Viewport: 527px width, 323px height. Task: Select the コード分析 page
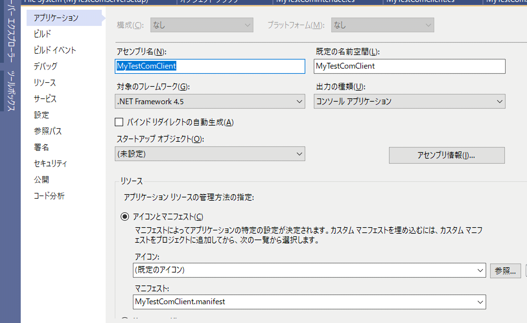[x=49, y=196]
